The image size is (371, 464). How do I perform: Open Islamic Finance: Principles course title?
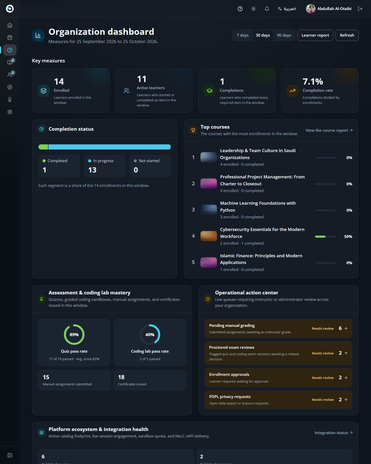point(261,259)
